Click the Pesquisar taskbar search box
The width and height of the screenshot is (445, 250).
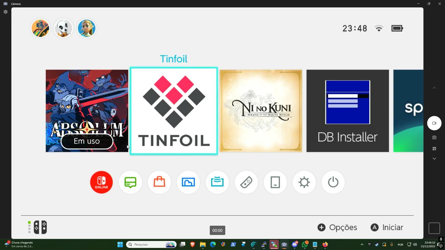click(151, 244)
